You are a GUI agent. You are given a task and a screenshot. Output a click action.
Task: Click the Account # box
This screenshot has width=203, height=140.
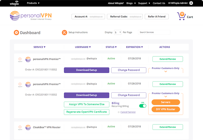(88, 17)
